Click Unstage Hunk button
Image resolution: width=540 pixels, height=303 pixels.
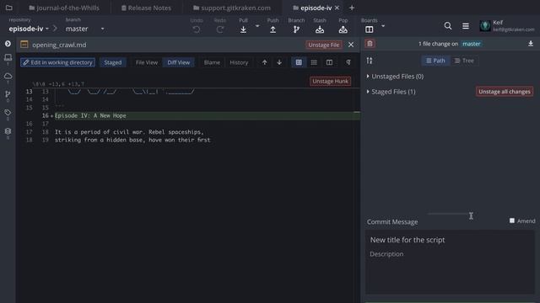(x=330, y=81)
